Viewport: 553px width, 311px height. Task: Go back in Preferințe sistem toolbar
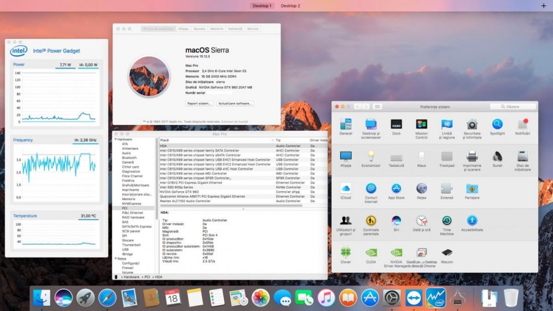[358, 107]
